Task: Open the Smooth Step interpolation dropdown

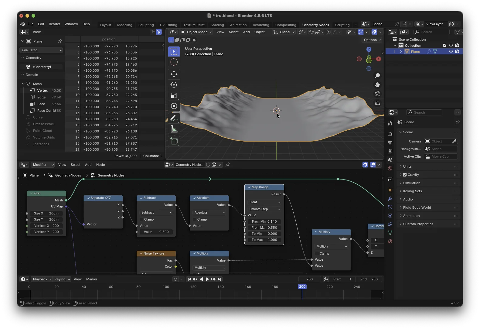Action: [264, 209]
